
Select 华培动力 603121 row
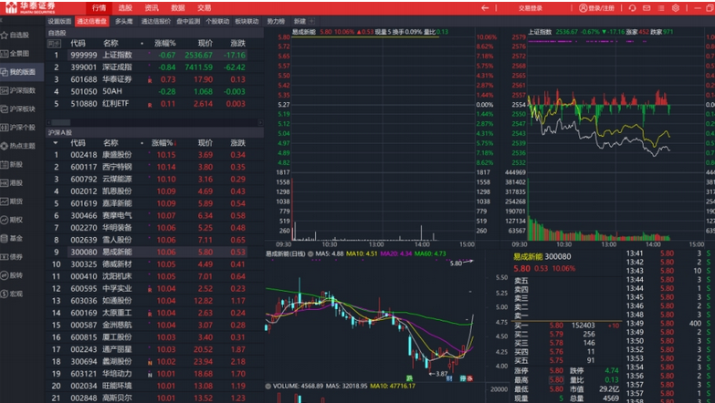[155, 374]
